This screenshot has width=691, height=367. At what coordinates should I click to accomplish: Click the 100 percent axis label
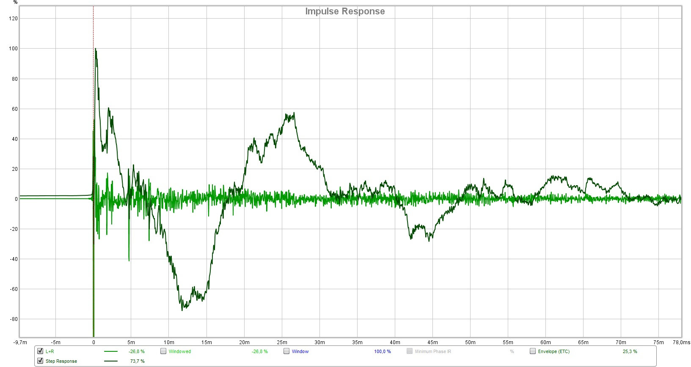click(x=14, y=49)
